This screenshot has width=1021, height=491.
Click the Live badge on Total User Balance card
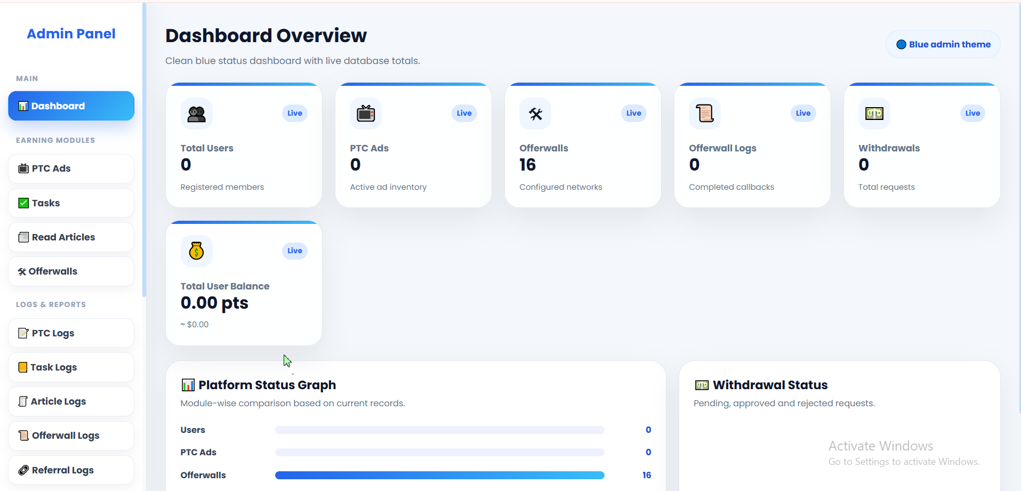click(295, 251)
